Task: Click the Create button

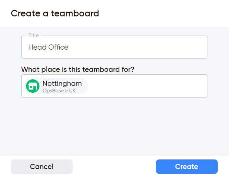Action: point(186,167)
